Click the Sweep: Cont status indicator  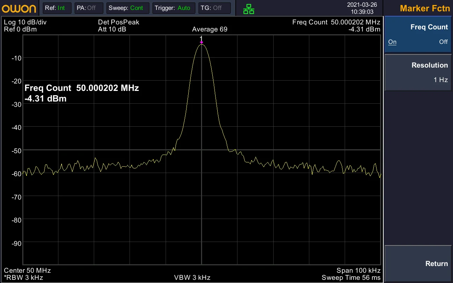pyautogui.click(x=128, y=8)
